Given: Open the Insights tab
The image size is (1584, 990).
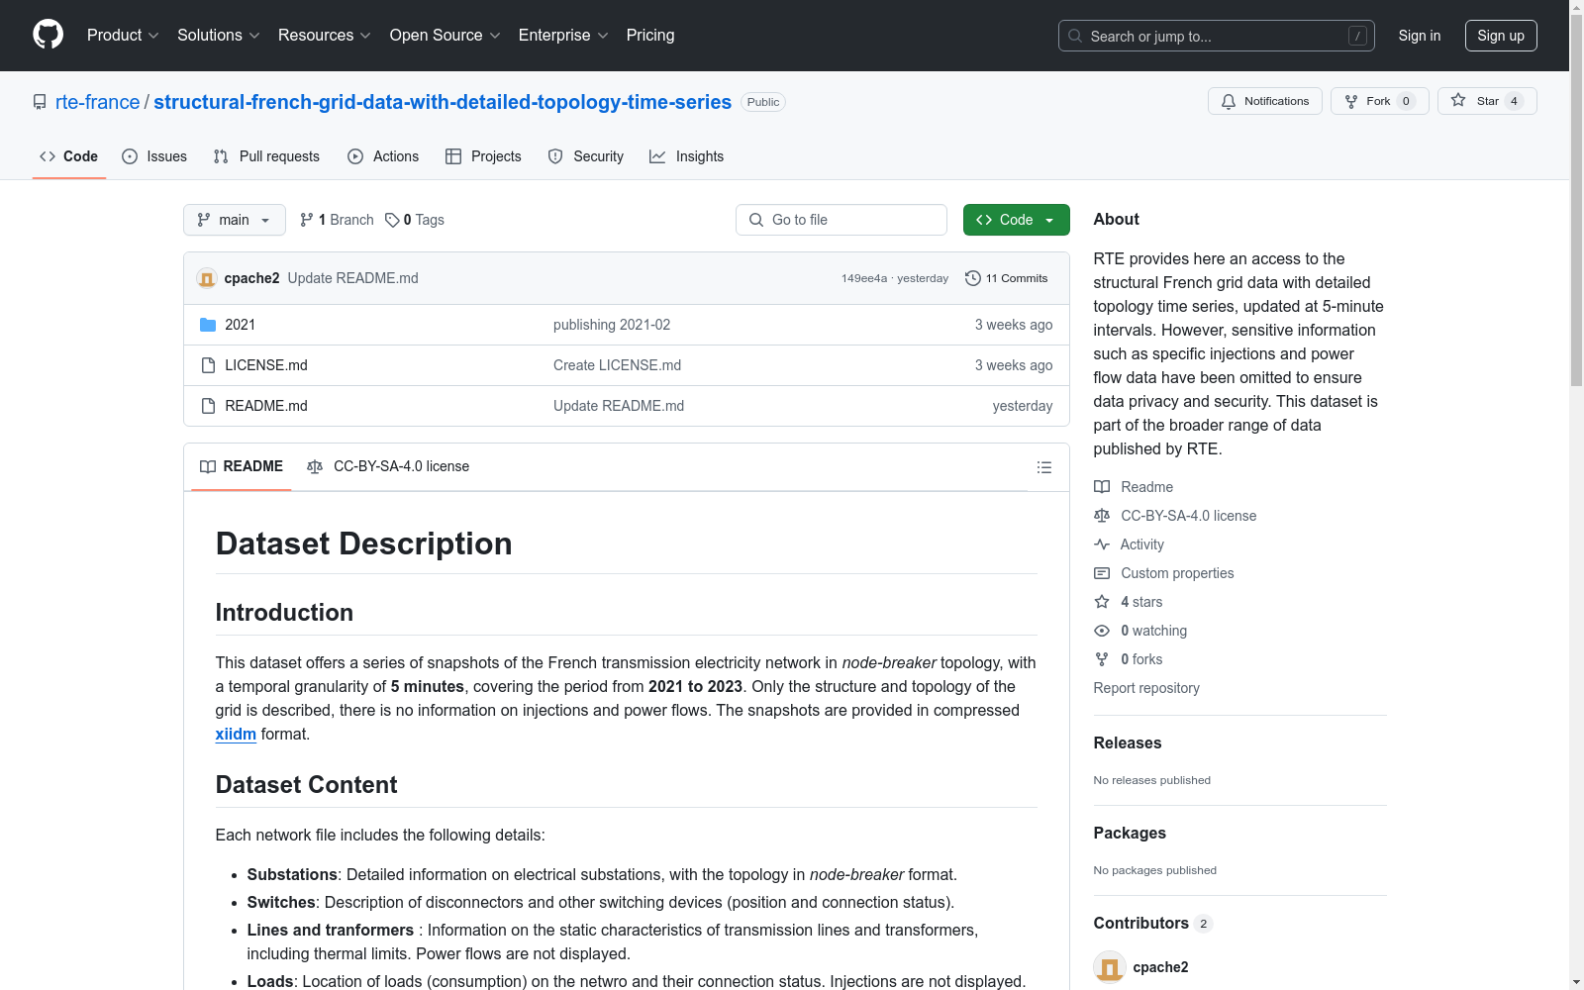Looking at the screenshot, I should (686, 156).
